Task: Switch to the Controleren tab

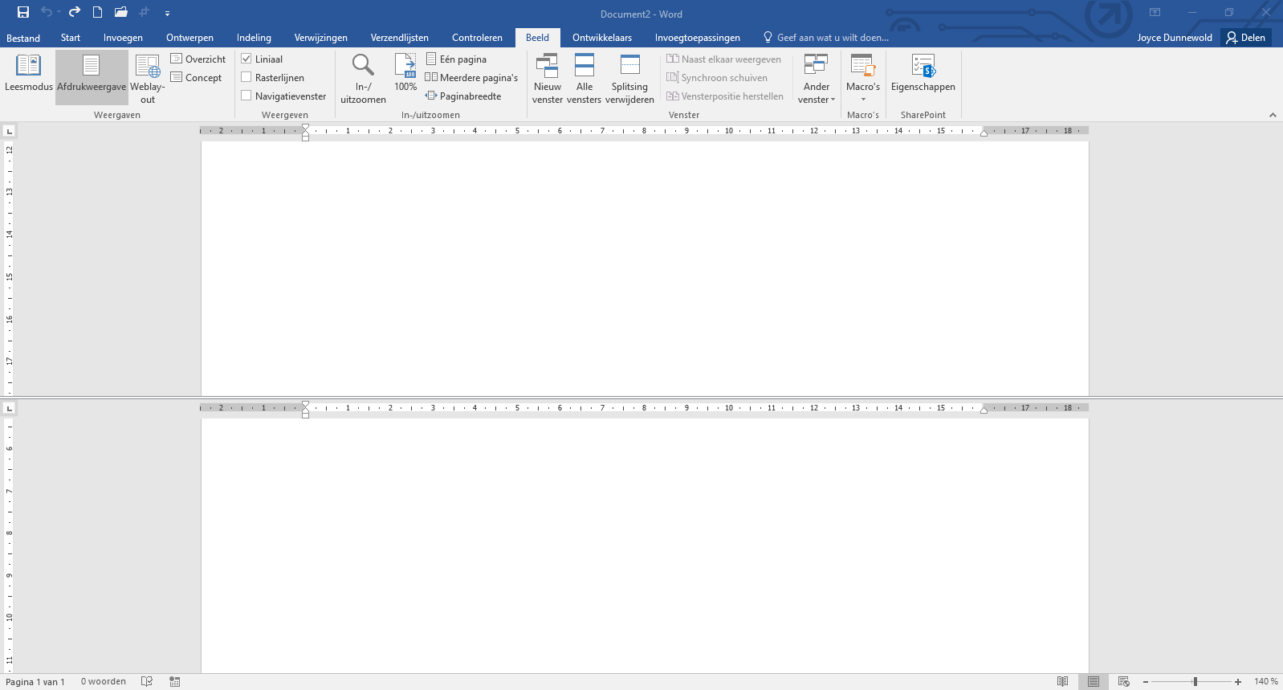Action: coord(477,38)
